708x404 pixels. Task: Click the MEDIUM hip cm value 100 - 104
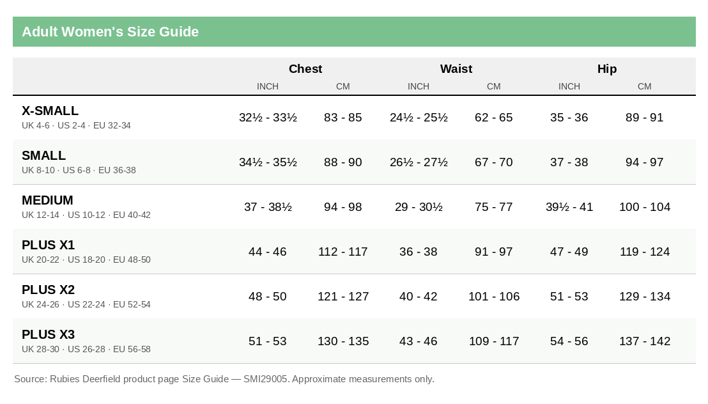644,207
